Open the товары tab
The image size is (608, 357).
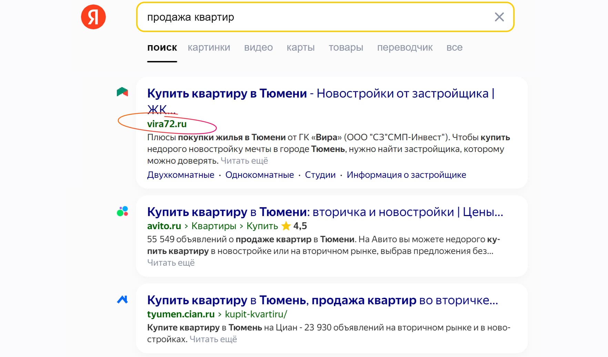coord(346,47)
